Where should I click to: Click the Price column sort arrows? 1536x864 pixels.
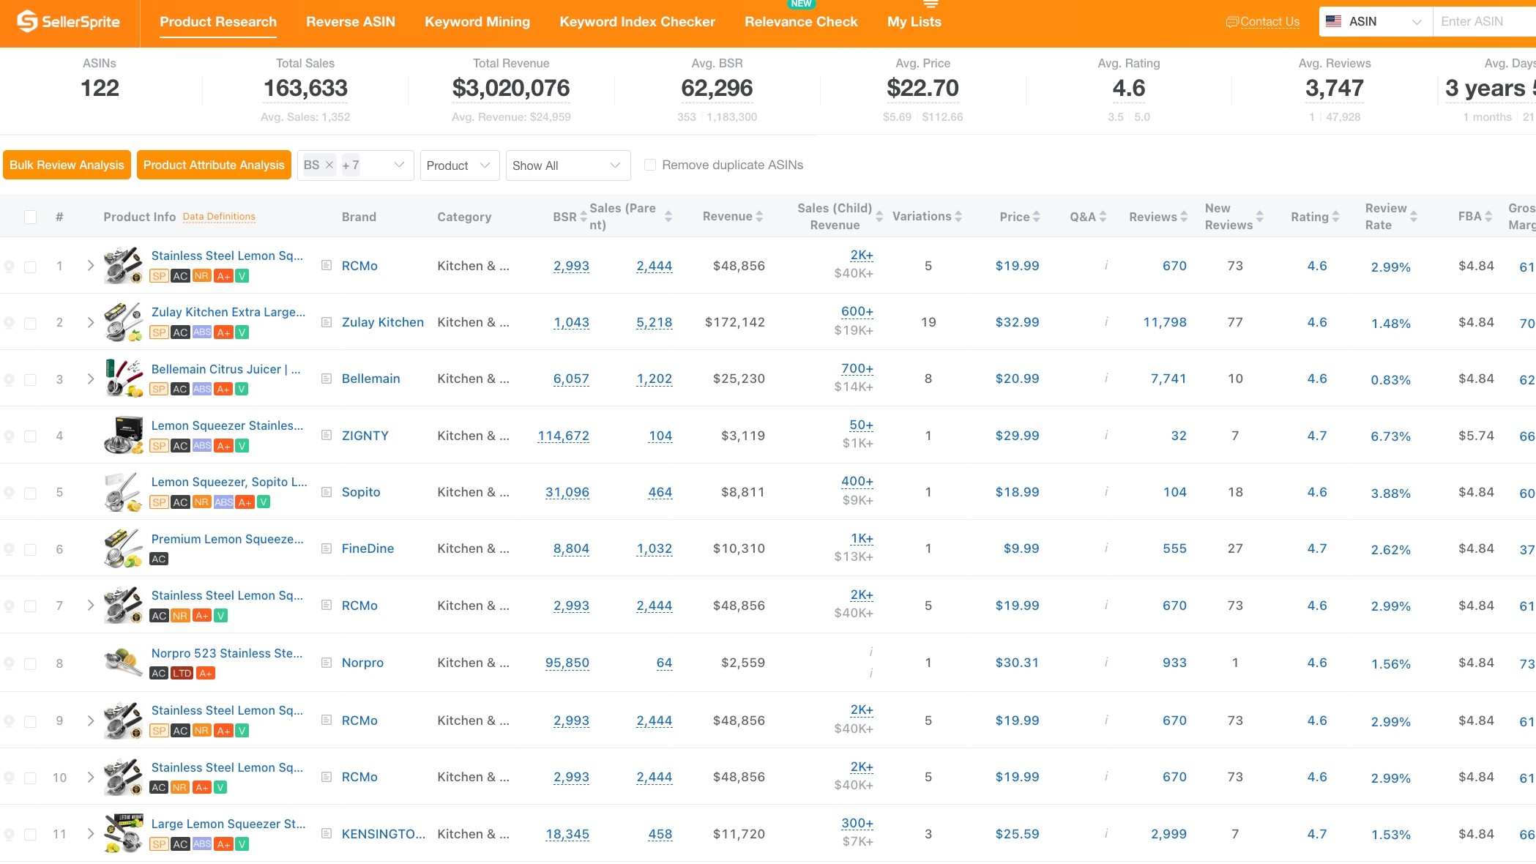[1036, 217]
